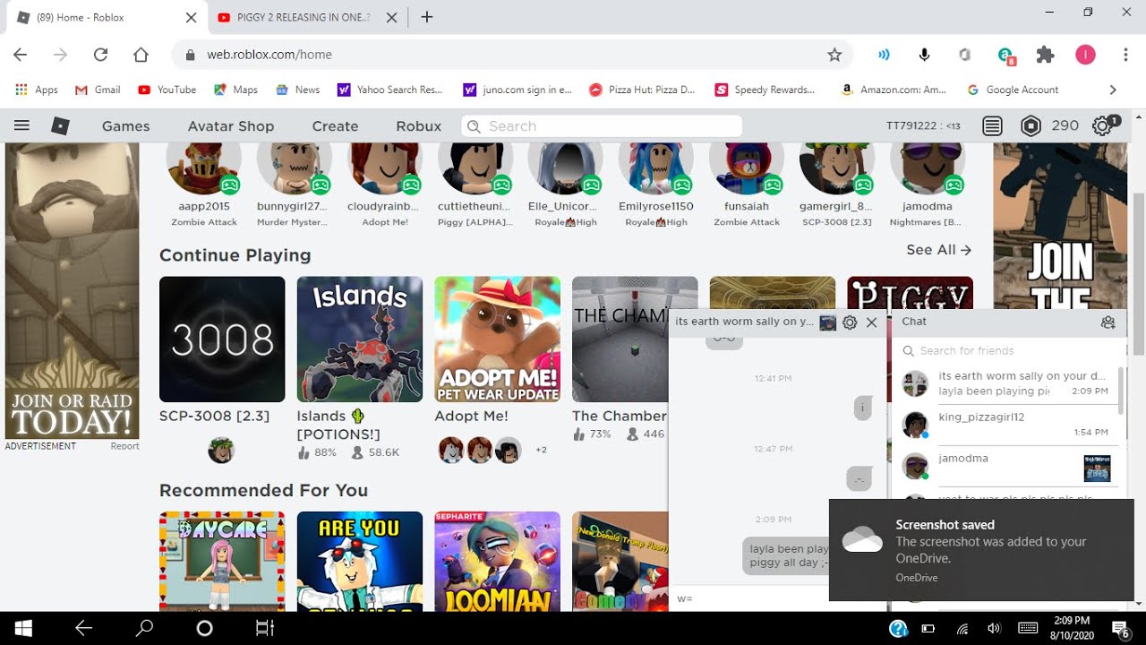The height and width of the screenshot is (645, 1146).
Task: Open friend bunnygirl27 avatar
Action: [x=295, y=168]
